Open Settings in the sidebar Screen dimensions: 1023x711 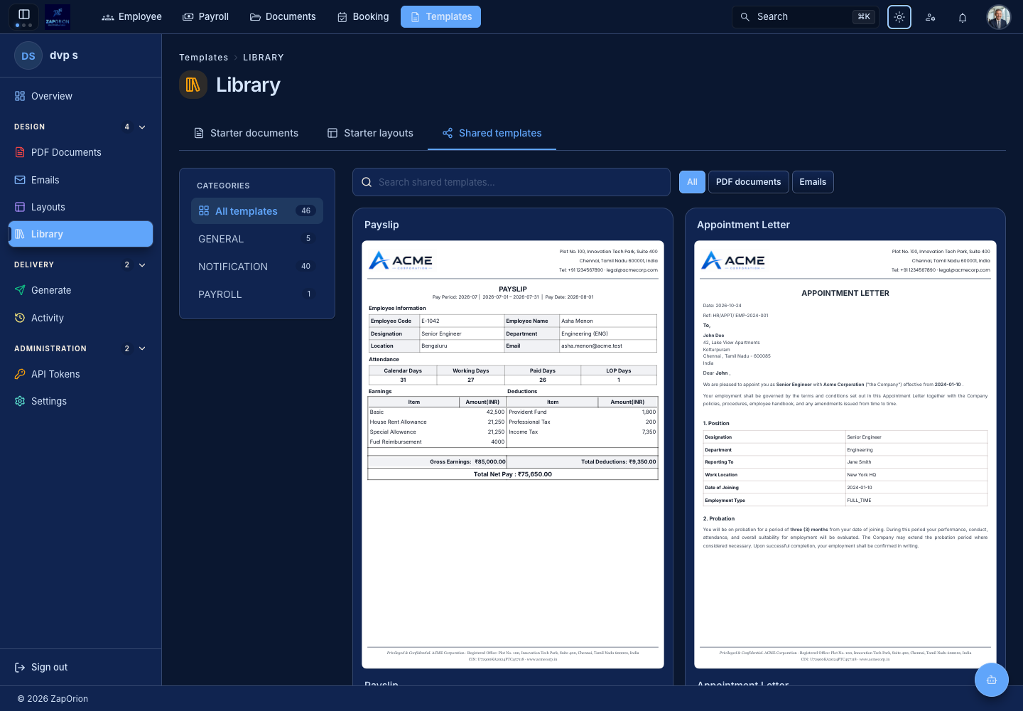[80, 401]
